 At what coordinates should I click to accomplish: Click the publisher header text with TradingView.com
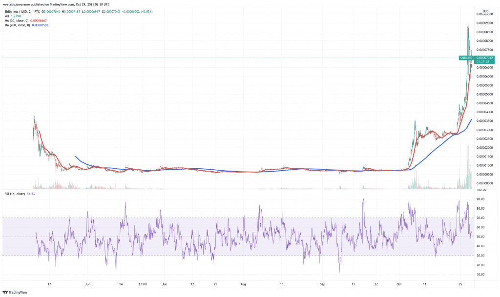coord(56,4)
